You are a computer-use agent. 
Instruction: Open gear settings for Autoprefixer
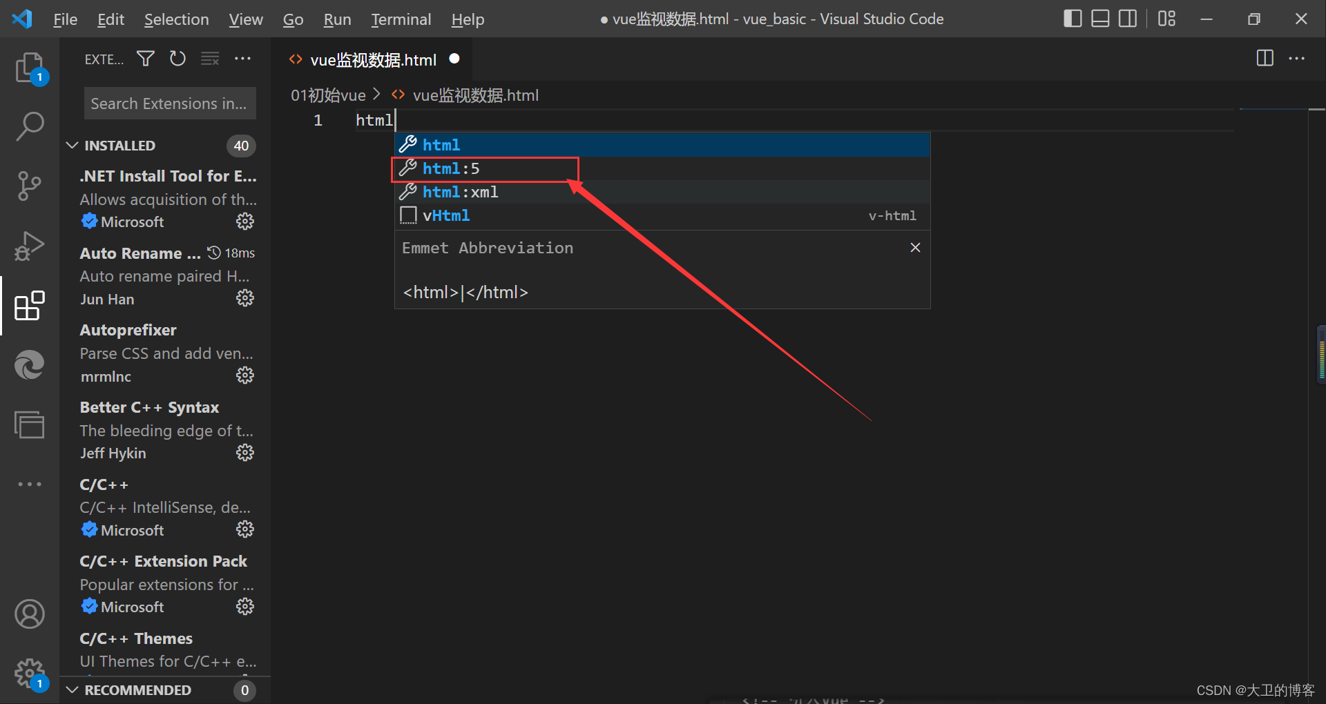(245, 375)
